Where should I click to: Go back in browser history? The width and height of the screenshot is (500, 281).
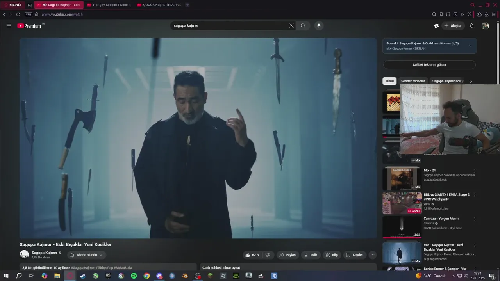[x=4, y=14]
